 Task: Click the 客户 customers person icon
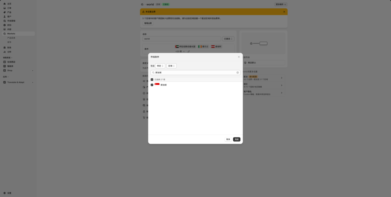point(5,16)
